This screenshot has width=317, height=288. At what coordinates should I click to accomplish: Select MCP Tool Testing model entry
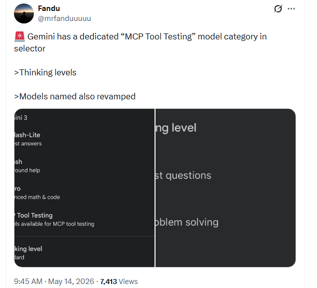[x=54, y=220]
